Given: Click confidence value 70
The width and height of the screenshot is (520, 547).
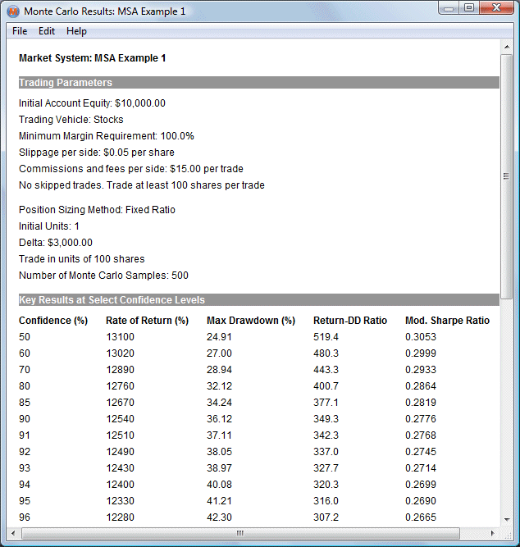Looking at the screenshot, I should tap(25, 370).
